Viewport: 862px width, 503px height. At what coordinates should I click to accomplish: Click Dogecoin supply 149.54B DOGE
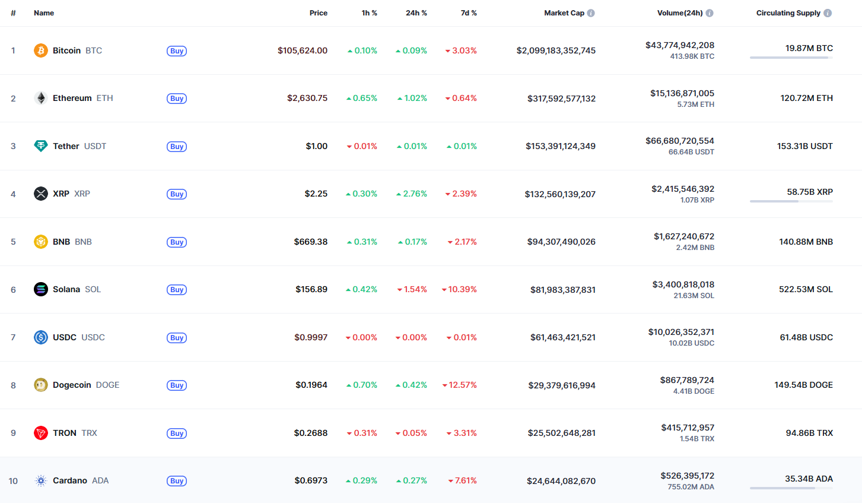pyautogui.click(x=803, y=385)
